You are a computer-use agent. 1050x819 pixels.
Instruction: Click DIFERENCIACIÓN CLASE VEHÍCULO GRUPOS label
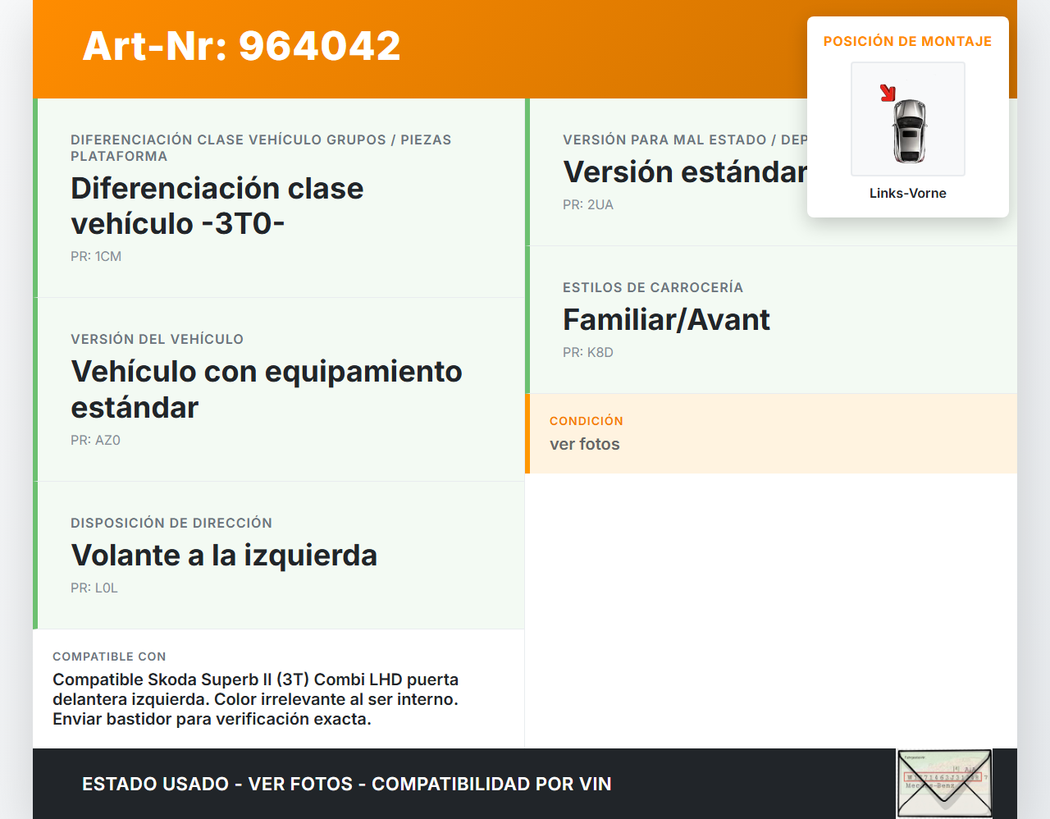point(261,148)
